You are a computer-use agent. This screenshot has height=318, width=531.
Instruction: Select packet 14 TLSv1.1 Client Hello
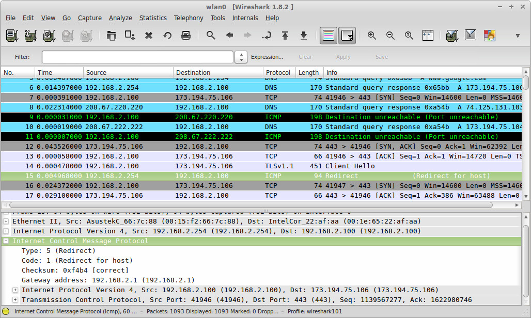click(x=261, y=166)
